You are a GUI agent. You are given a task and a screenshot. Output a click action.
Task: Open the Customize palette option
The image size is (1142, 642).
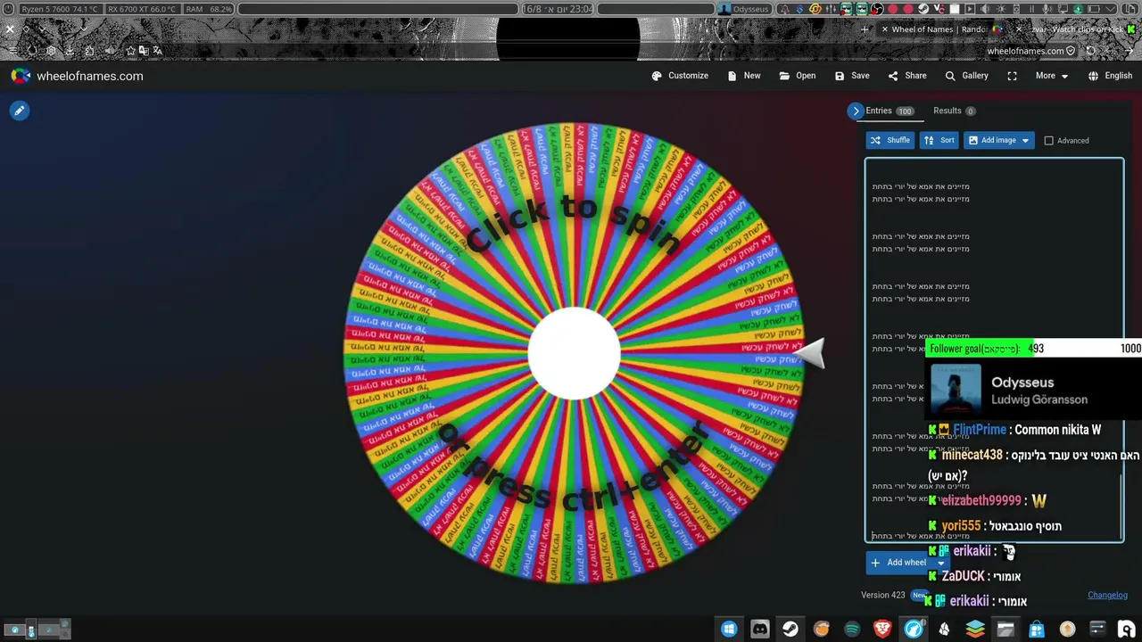coord(680,76)
